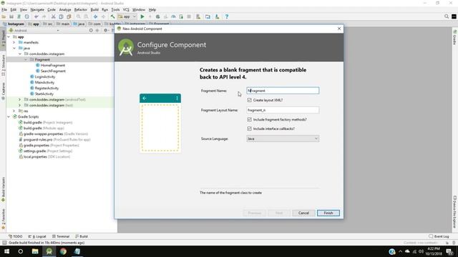Click the Fragment Name input field
Viewport: 458px width, 257px height.
[x=283, y=91]
